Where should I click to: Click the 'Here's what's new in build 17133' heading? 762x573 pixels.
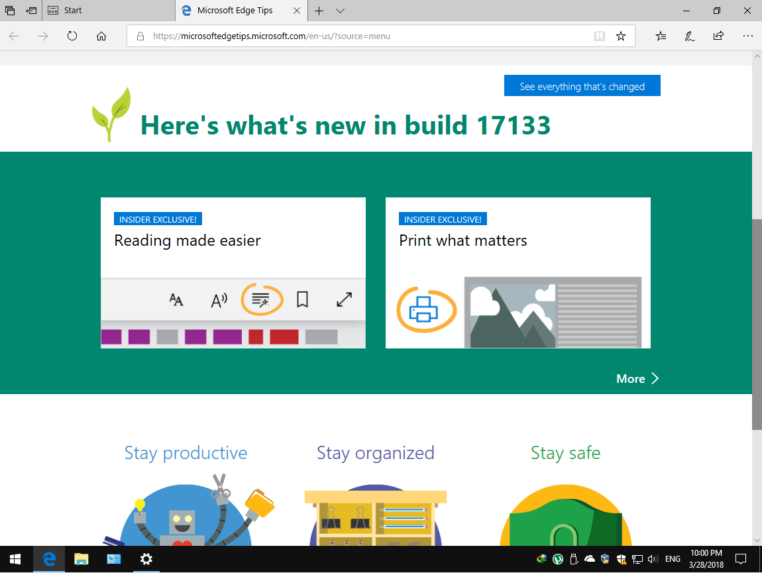(x=345, y=125)
